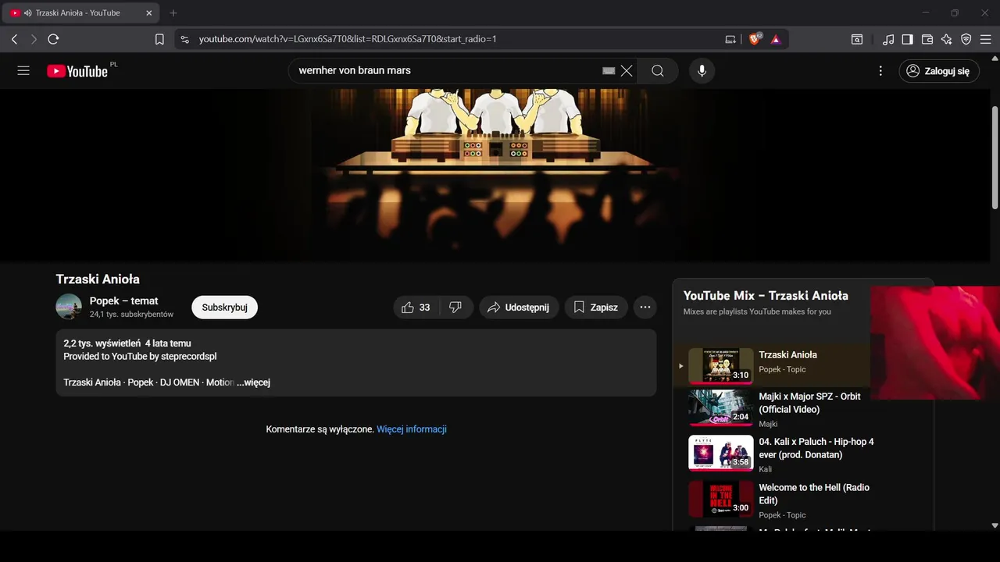Open the Brave VPN shield icon
1000x562 pixels.
coord(966,39)
